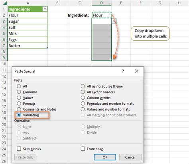The width and height of the screenshot is (189, 164).
Task: Click the Cancel button
Action: 130,157
